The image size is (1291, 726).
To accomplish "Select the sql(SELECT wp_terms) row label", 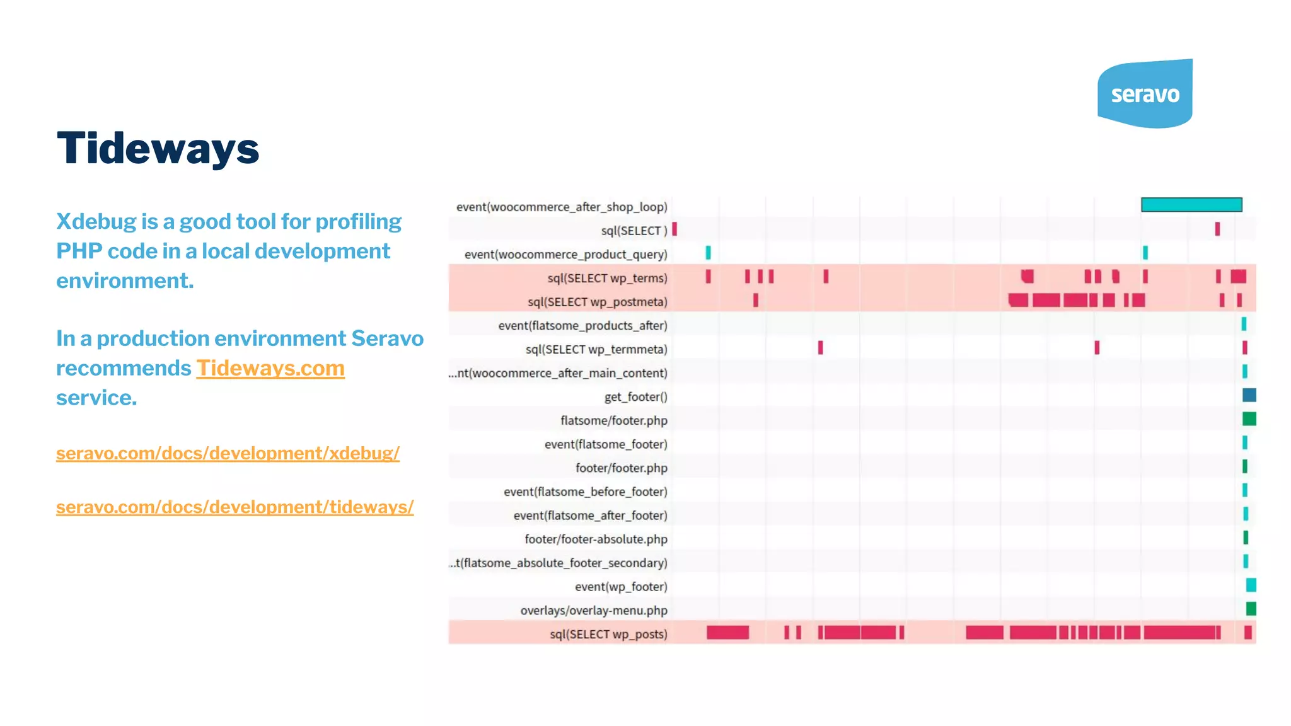I will point(606,278).
